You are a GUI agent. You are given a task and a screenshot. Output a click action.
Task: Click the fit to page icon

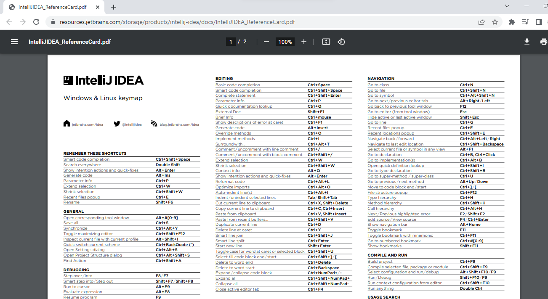coord(326,42)
